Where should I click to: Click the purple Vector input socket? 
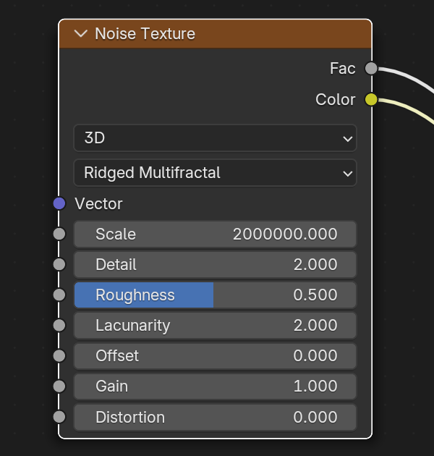click(59, 203)
